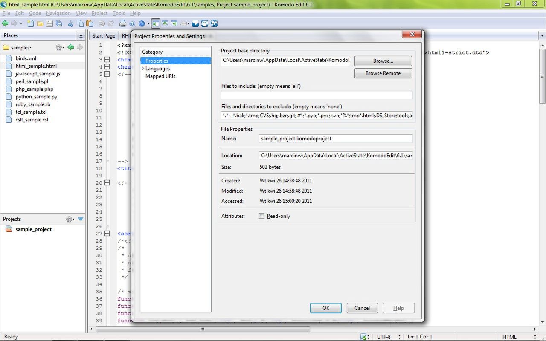
Task: Toggle the left pane visibility icon
Action: [x=156, y=23]
